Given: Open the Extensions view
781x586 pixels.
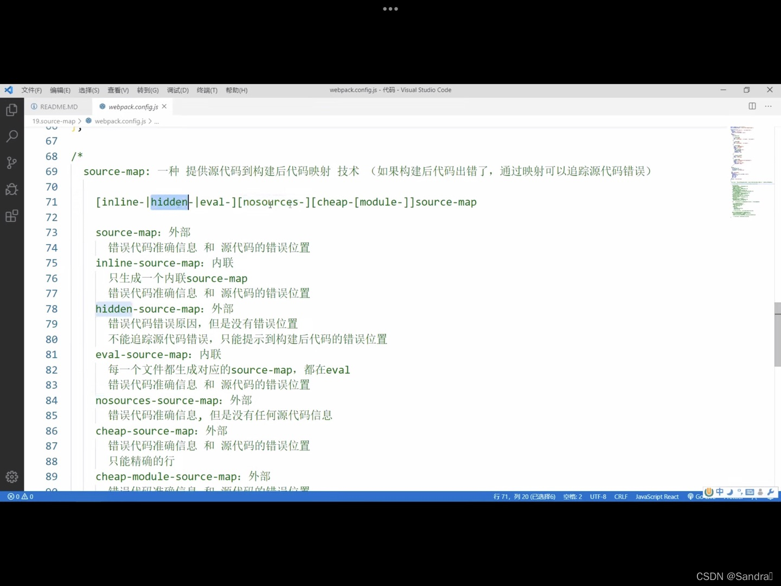Looking at the screenshot, I should point(11,216).
